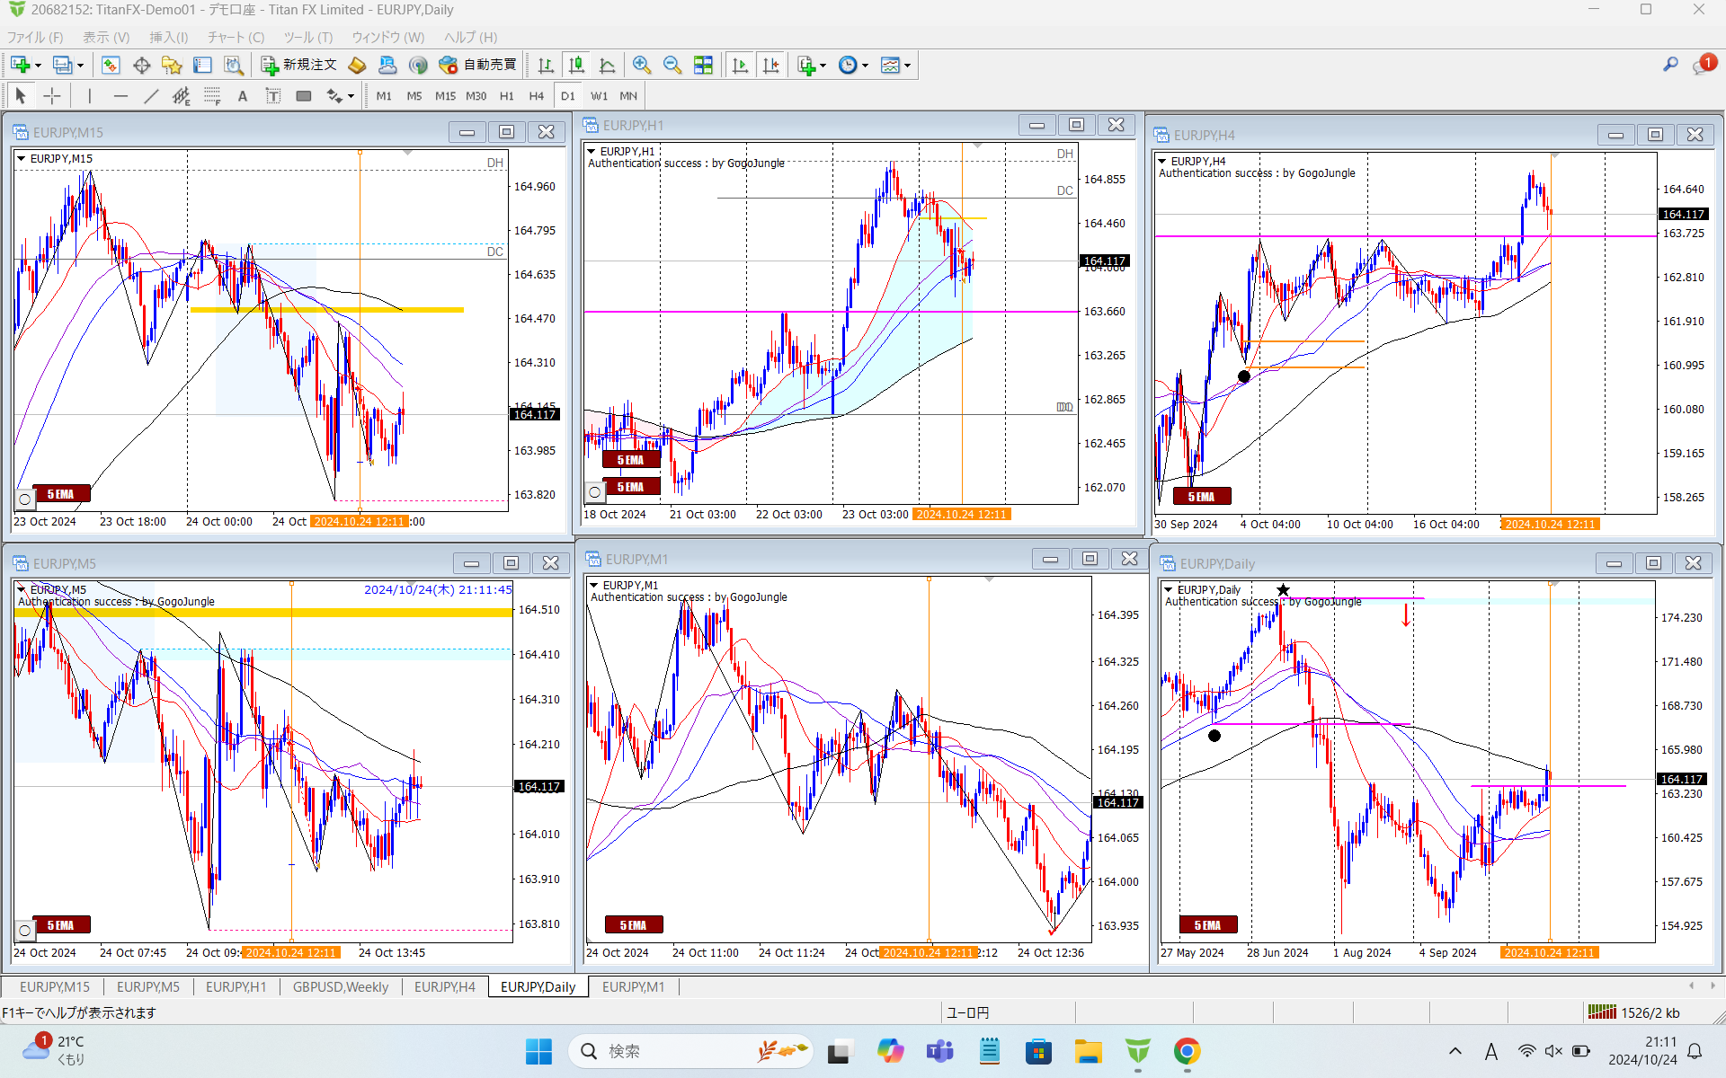Open Chrome from the Windows taskbar
The height and width of the screenshot is (1078, 1726).
pos(1187,1051)
